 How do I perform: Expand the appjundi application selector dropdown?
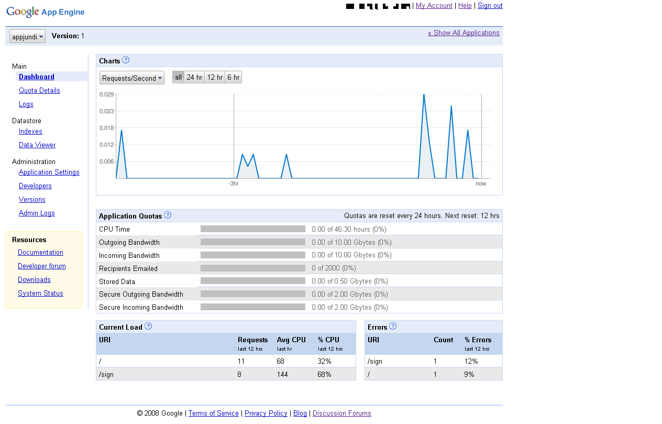(x=27, y=37)
